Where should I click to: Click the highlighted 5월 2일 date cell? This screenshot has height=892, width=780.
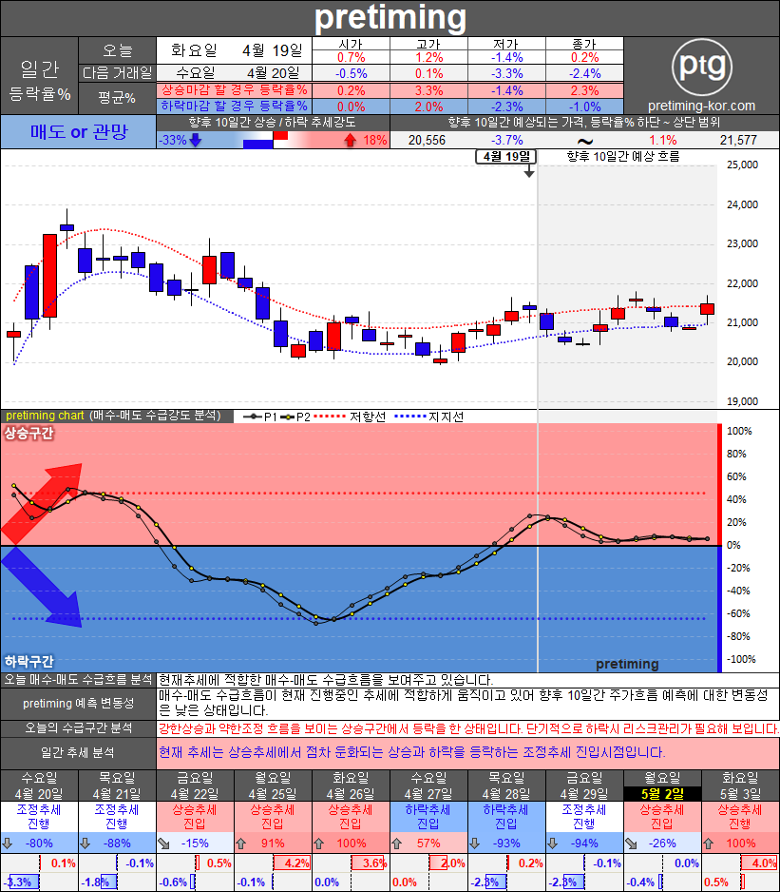tap(662, 794)
